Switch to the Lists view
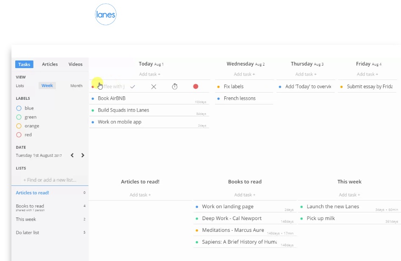Image resolution: width=401 pixels, height=261 pixels. pyautogui.click(x=20, y=86)
